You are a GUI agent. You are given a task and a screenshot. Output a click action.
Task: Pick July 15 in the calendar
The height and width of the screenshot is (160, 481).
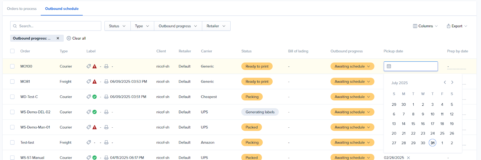coord(413,124)
